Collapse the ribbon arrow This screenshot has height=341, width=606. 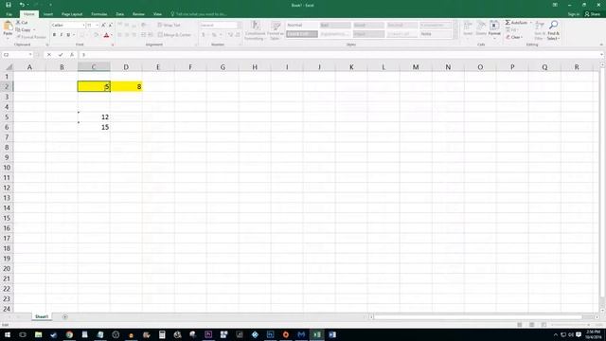click(601, 45)
